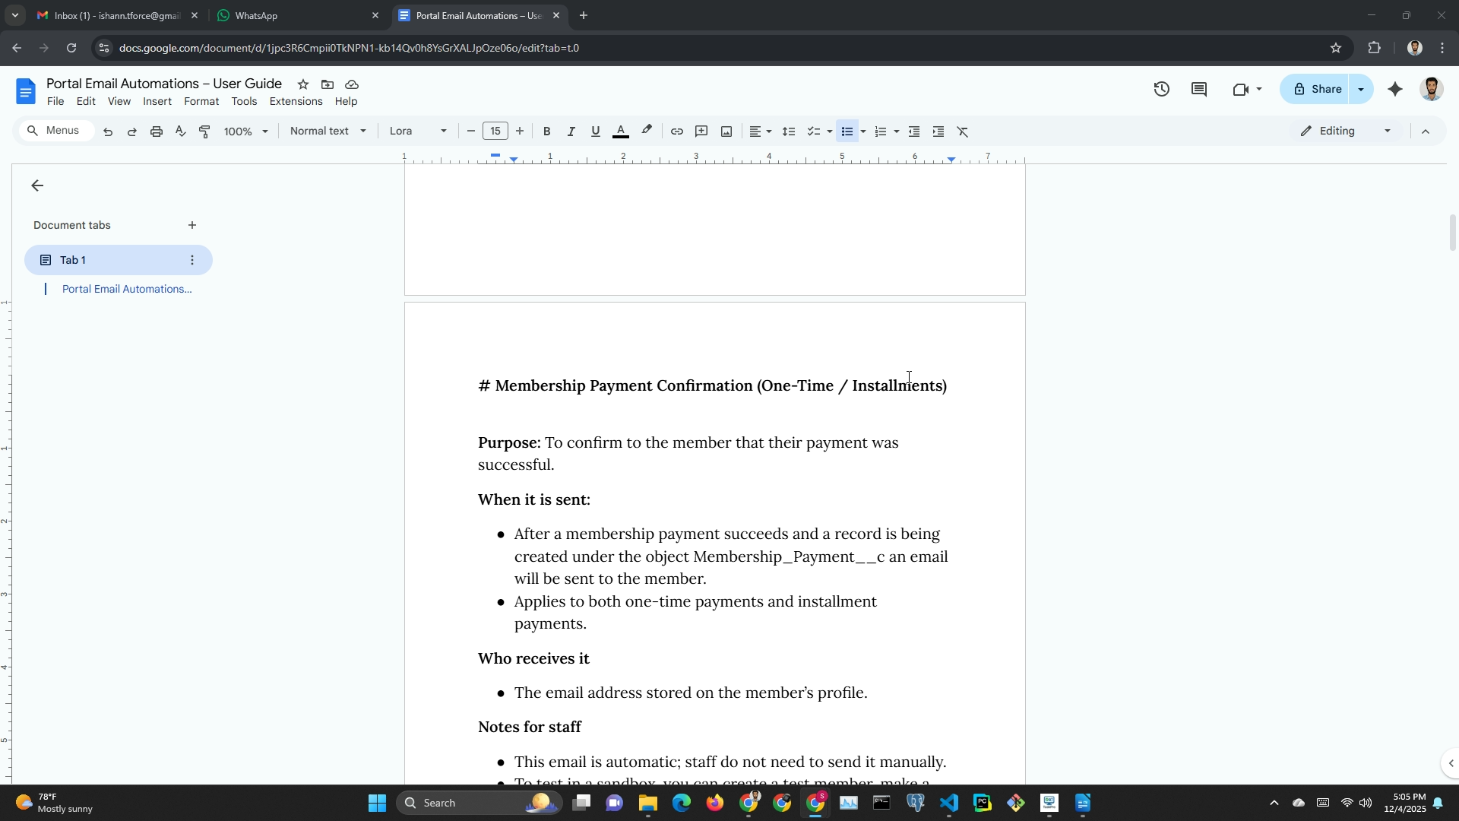Click the Insert link icon
This screenshot has width=1459, height=821.
click(676, 132)
